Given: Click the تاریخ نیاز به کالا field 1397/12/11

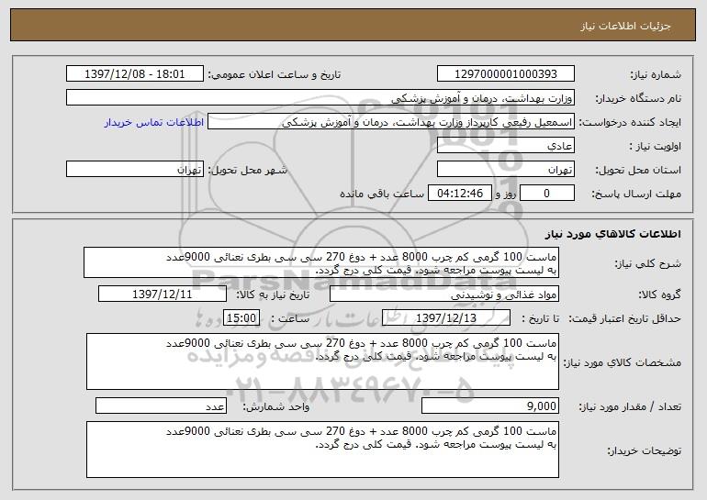Looking at the screenshot, I should [163, 294].
